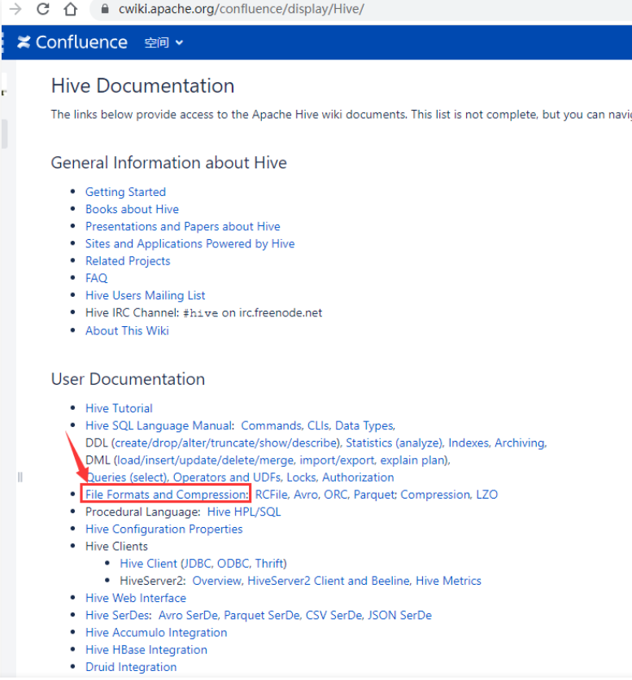Open Hive Web Interface link

[x=136, y=599]
